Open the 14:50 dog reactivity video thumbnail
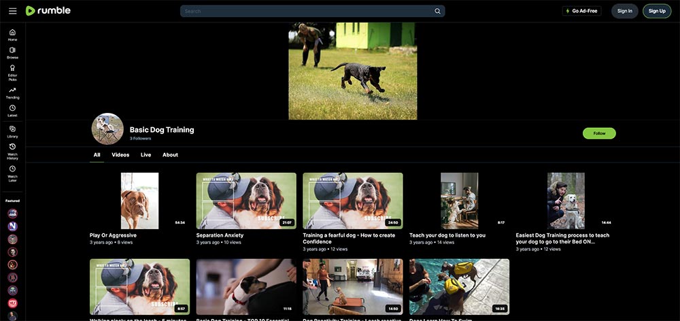Image resolution: width=680 pixels, height=321 pixels. click(x=352, y=287)
